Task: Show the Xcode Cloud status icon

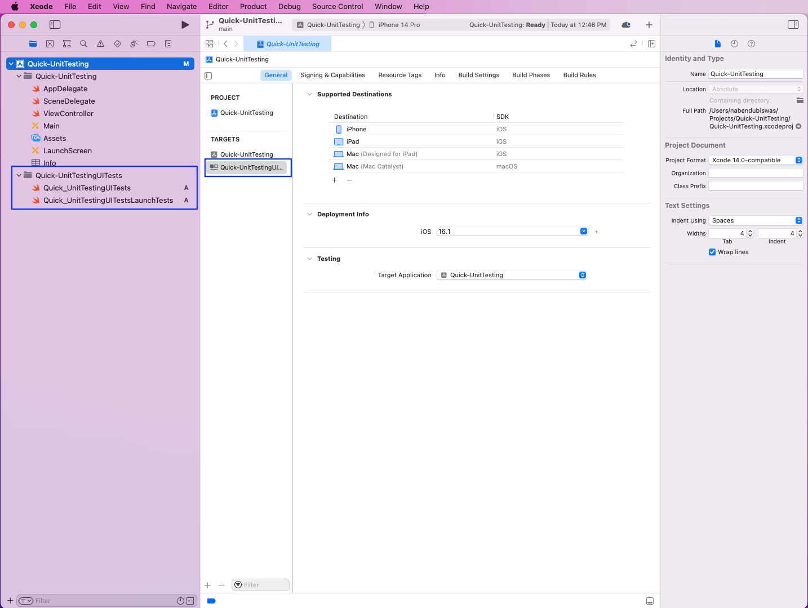Action: (x=626, y=25)
